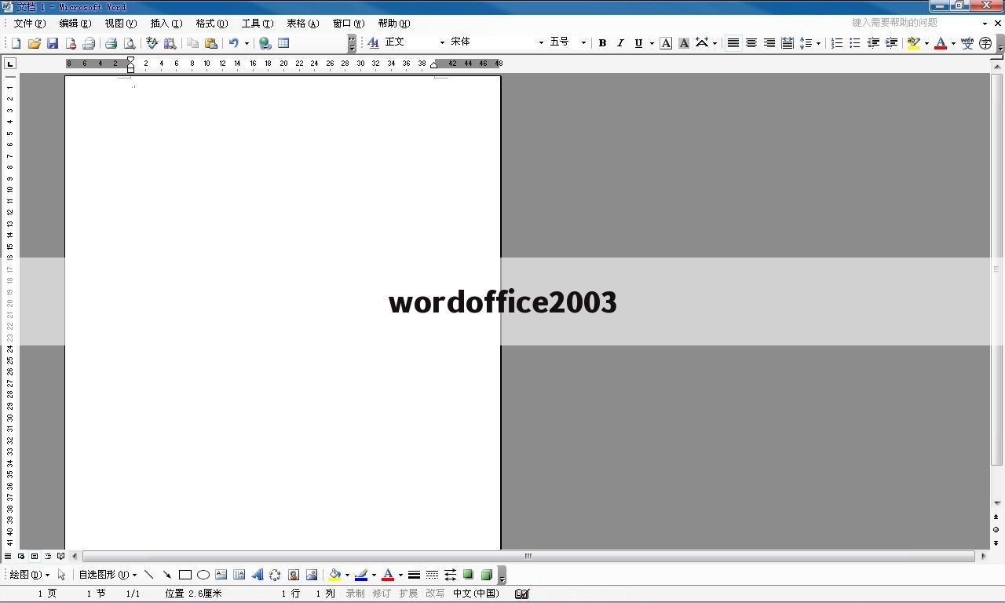
Task: Click the tables and borders icon
Action: (283, 43)
